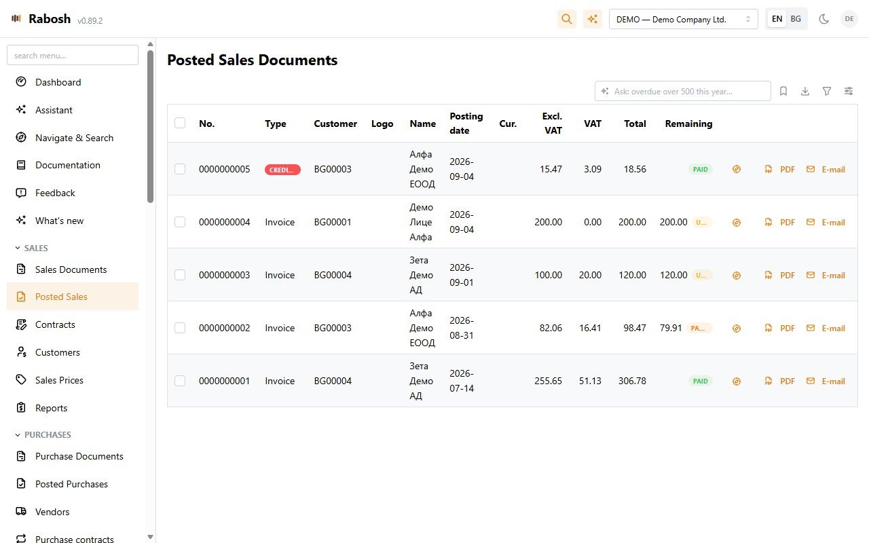The image size is (869, 543).
Task: Open the AI sparkle assistant button
Action: click(593, 19)
